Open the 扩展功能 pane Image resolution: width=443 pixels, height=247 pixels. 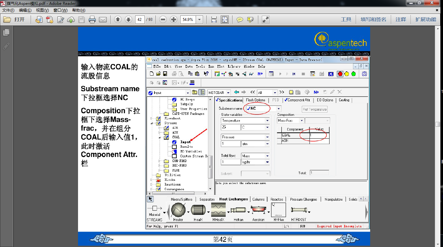coord(426,20)
